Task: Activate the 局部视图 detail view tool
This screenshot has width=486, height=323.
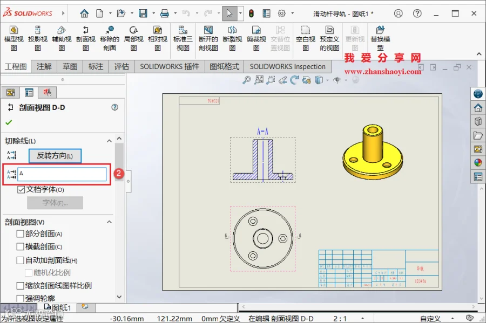Action: [133, 38]
